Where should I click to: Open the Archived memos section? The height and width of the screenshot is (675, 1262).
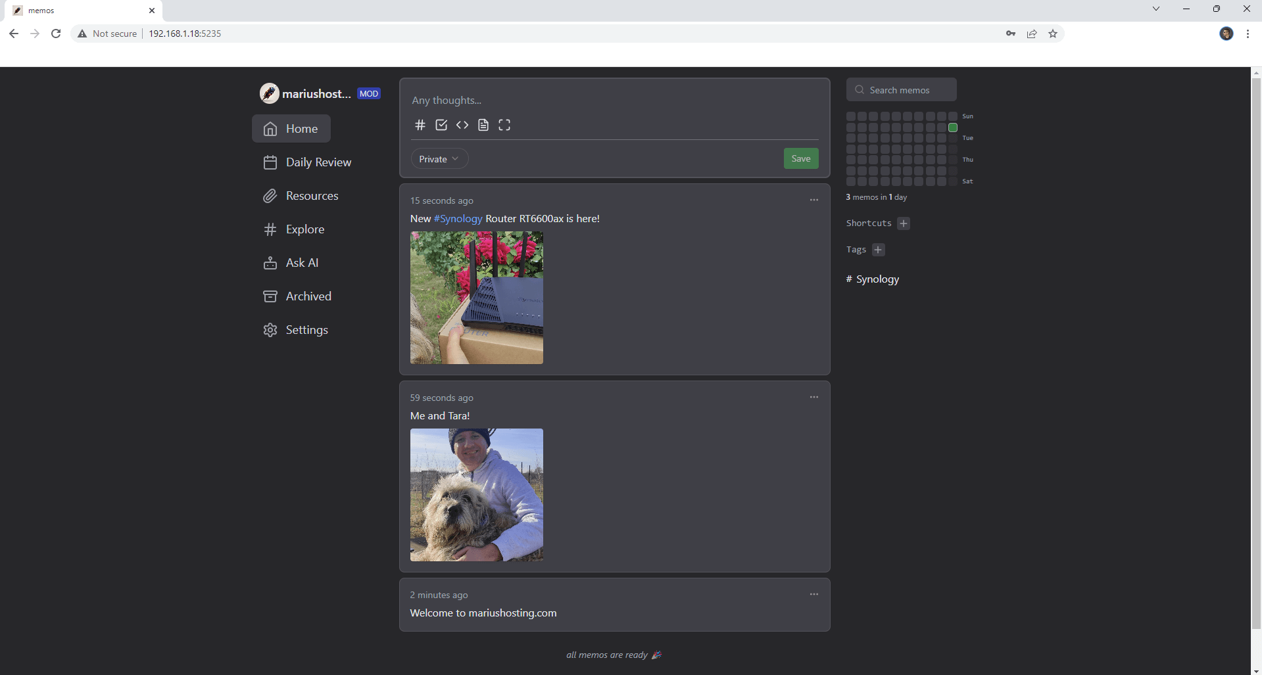point(308,296)
